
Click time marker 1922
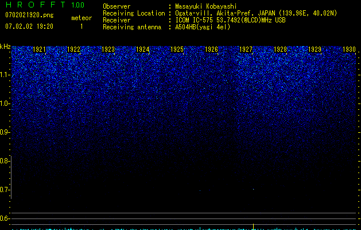coord(73,49)
